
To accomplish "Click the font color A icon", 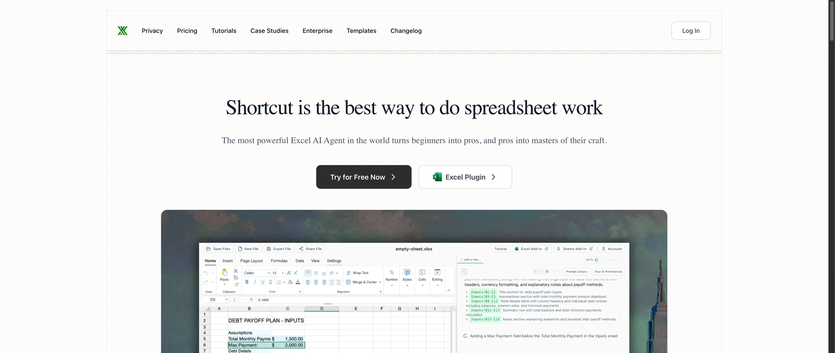I will tap(298, 282).
